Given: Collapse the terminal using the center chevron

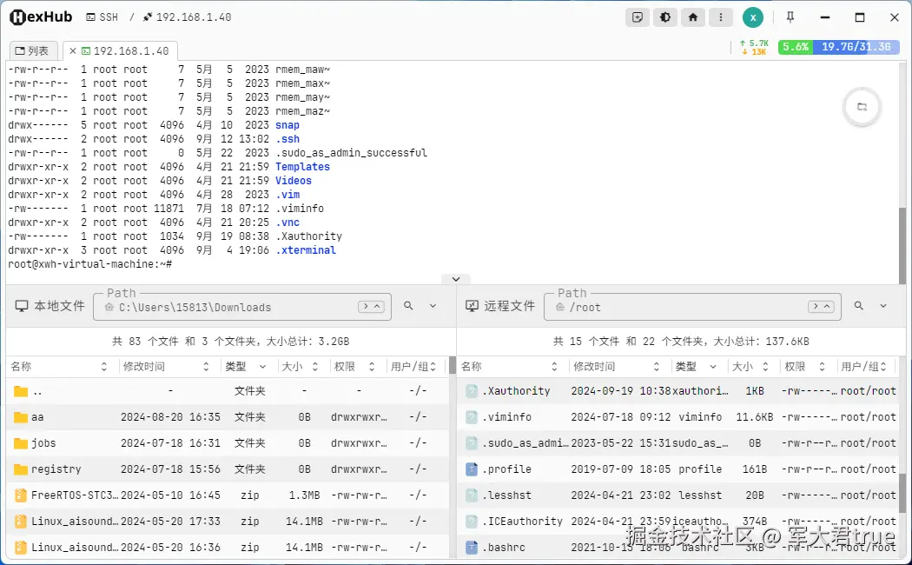Looking at the screenshot, I should pyautogui.click(x=455, y=278).
